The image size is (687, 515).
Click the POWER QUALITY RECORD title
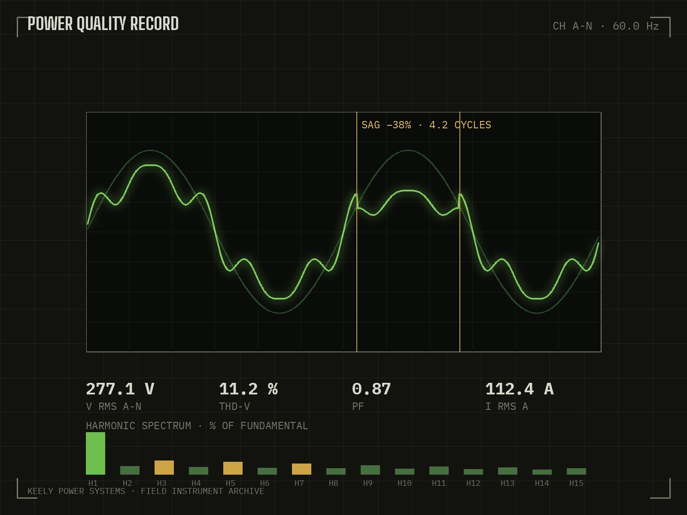click(x=103, y=24)
